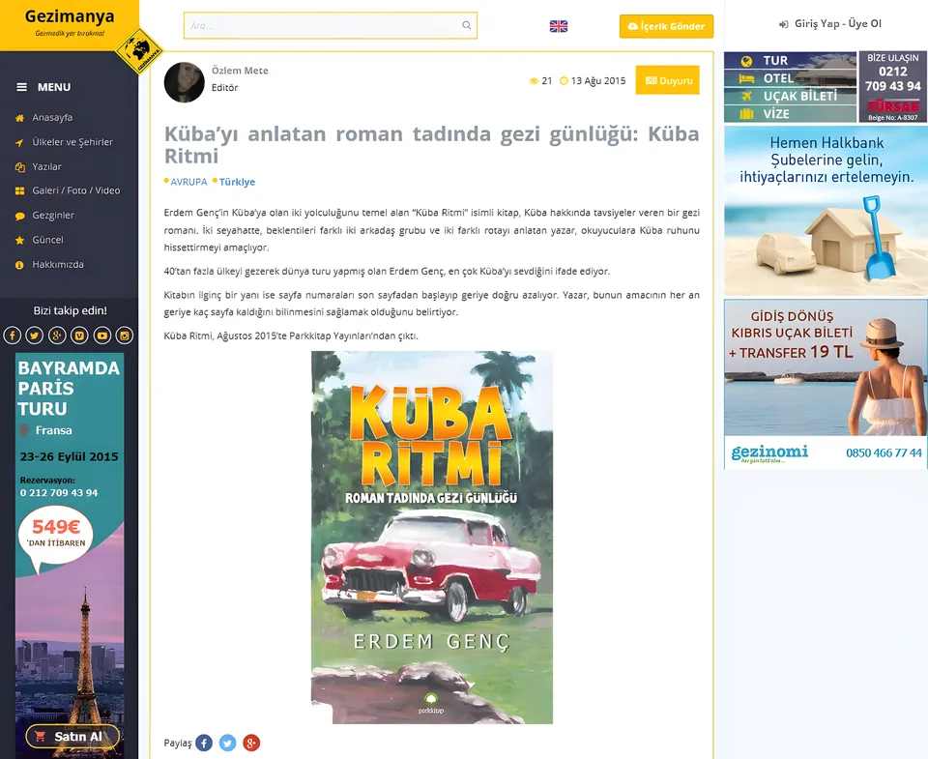Screen dimensions: 928x759
Task: Open the UÇAK BİLETİ banner option
Action: pos(790,96)
